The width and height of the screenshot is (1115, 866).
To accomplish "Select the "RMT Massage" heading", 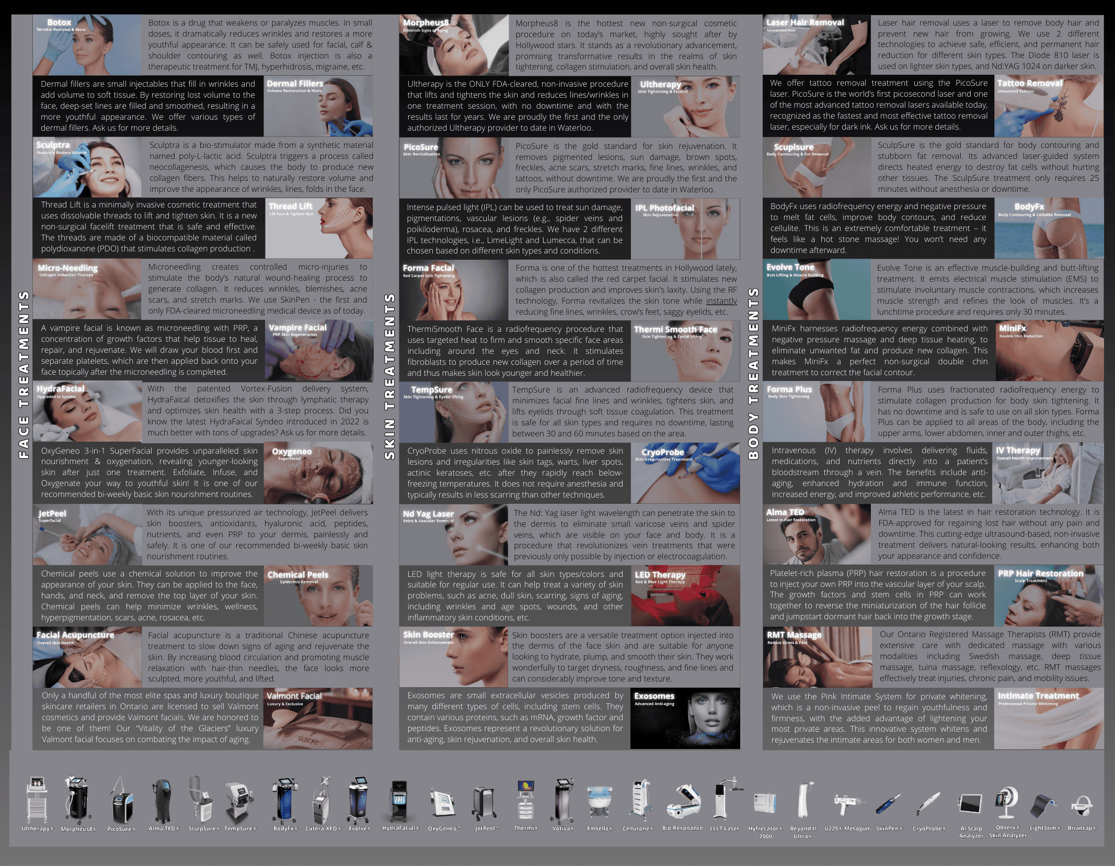I will coord(794,635).
